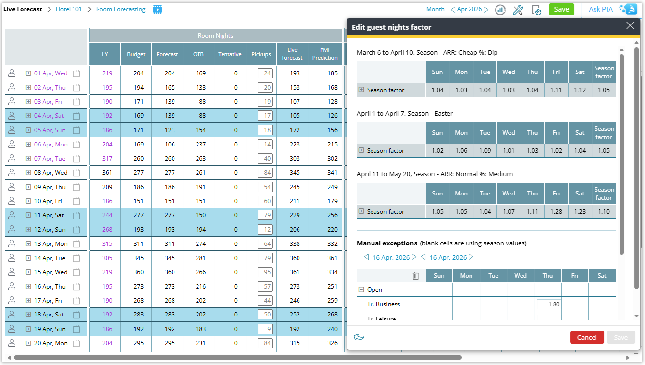The width and height of the screenshot is (645, 365).
Task: Open the calendar icon beside Room Forecasting
Action: click(157, 9)
